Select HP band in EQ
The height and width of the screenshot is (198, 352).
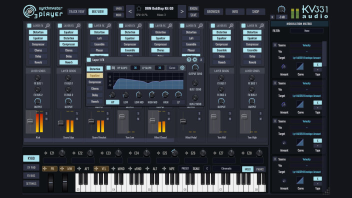(112, 102)
